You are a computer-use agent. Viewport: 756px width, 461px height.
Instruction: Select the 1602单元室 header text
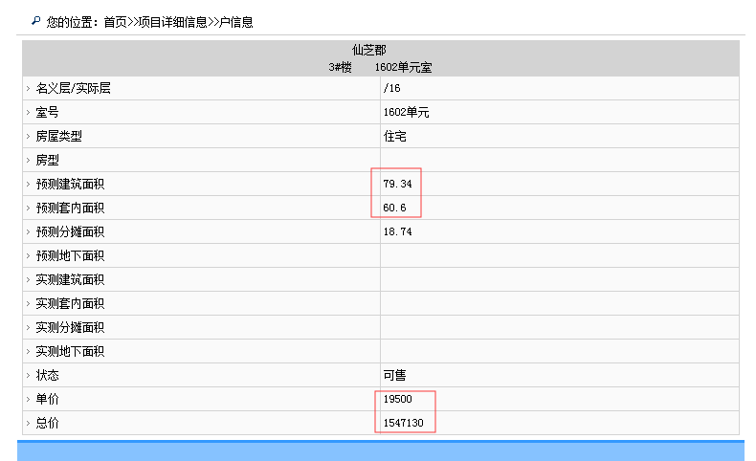(x=403, y=67)
